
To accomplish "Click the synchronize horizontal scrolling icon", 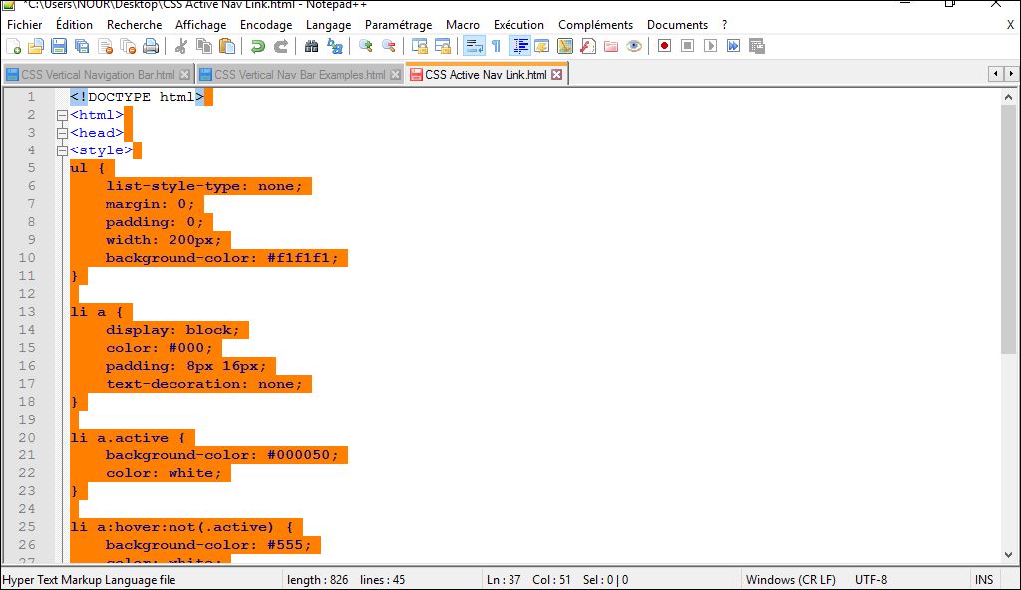I will [x=442, y=46].
